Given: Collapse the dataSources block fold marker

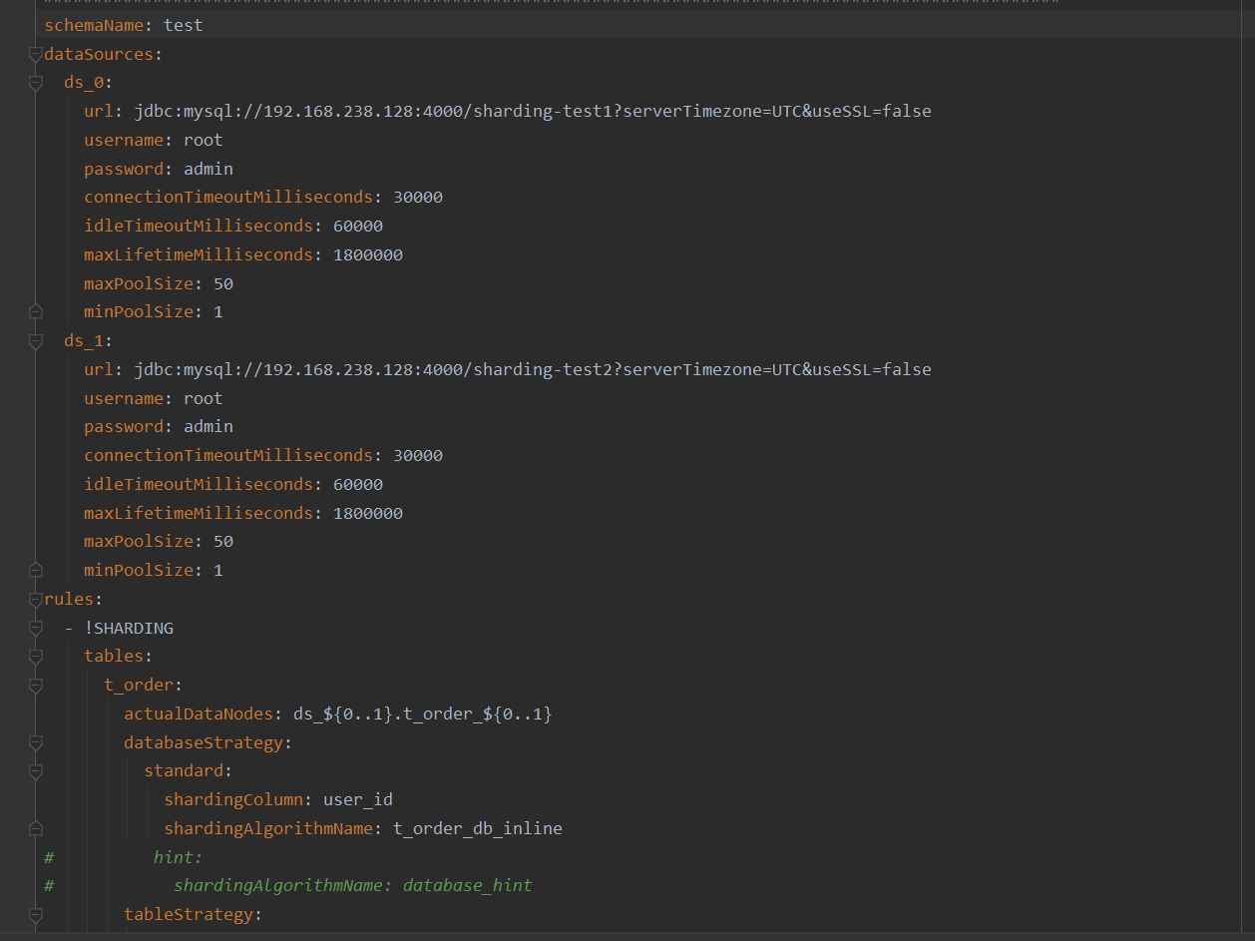Looking at the screenshot, I should [x=36, y=54].
